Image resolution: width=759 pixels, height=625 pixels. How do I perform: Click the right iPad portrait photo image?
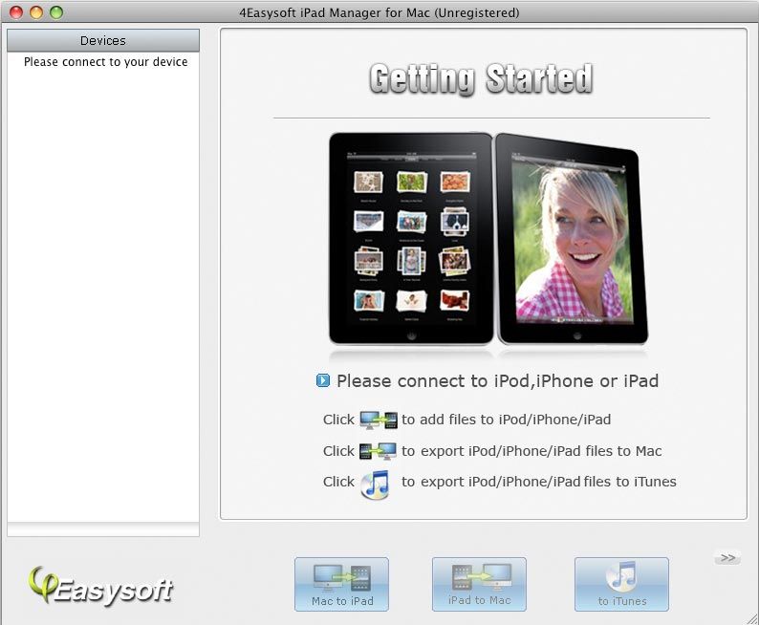coord(573,239)
